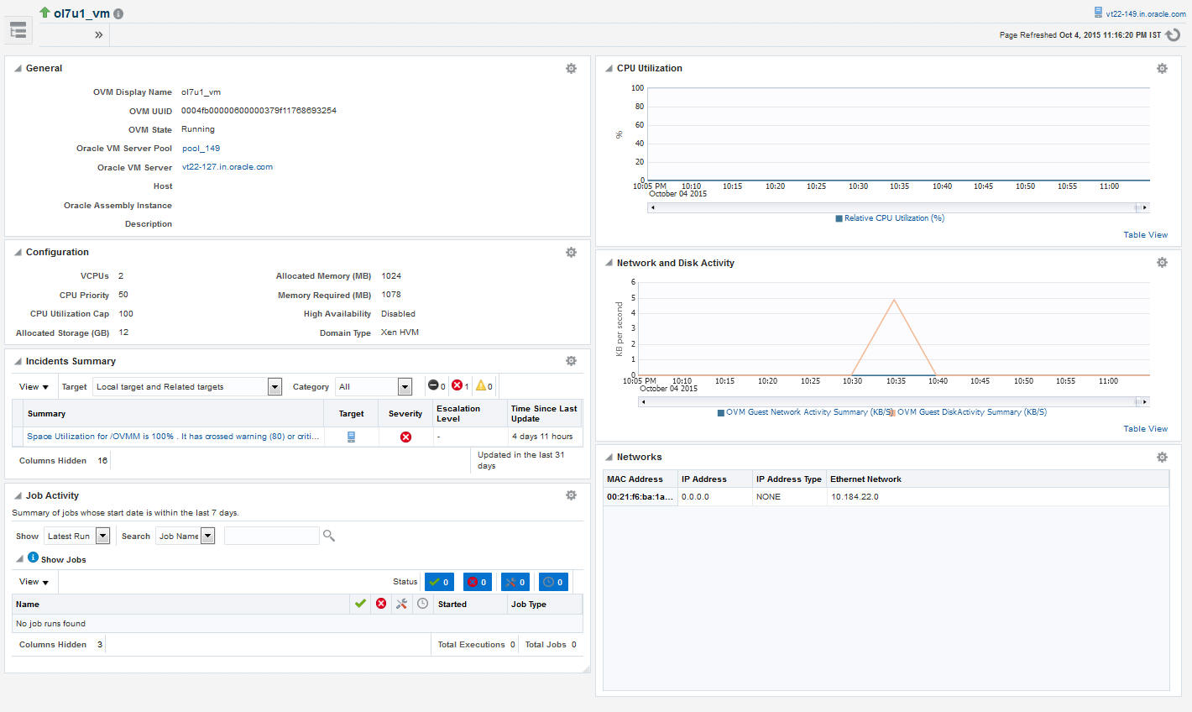1192x712 pixels.
Task: Open the pool_149 server pool link
Action: coord(201,149)
